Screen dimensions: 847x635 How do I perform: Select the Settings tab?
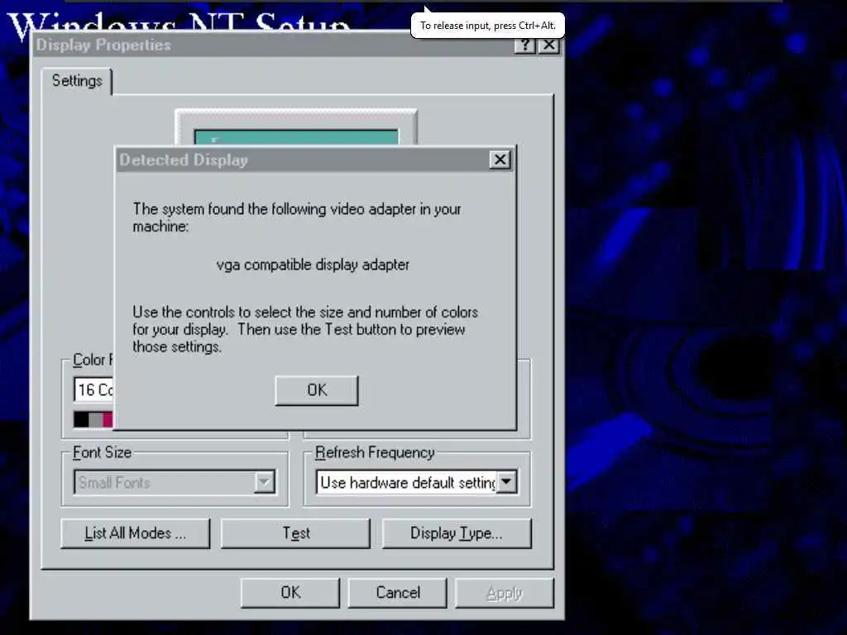pyautogui.click(x=77, y=81)
